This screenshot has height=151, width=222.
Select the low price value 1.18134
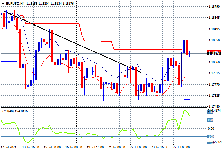56,4
